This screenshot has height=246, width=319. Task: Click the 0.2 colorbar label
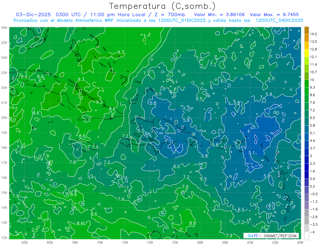[x=312, y=186]
